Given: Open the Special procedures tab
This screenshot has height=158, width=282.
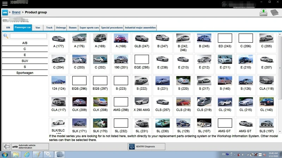Looking at the screenshot, I should click(x=112, y=27).
